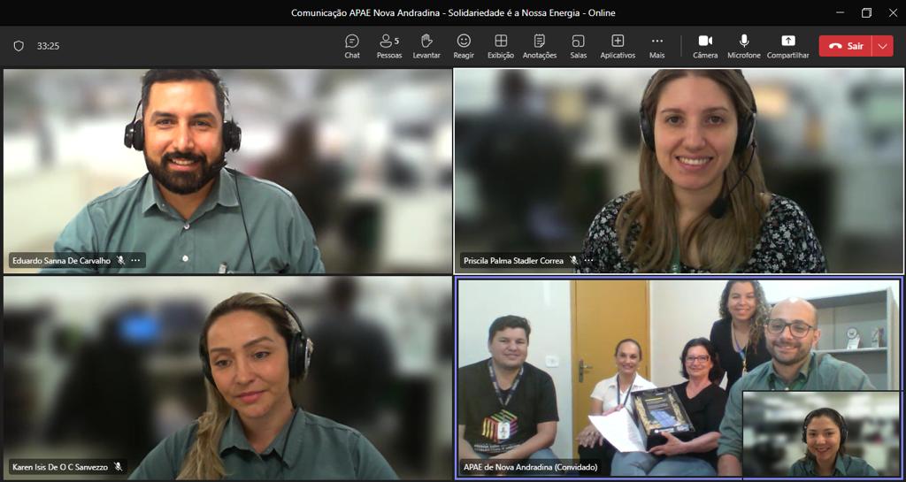
Task: Open more options for Priscila Palma Stadler Correa
Action: pyautogui.click(x=588, y=261)
